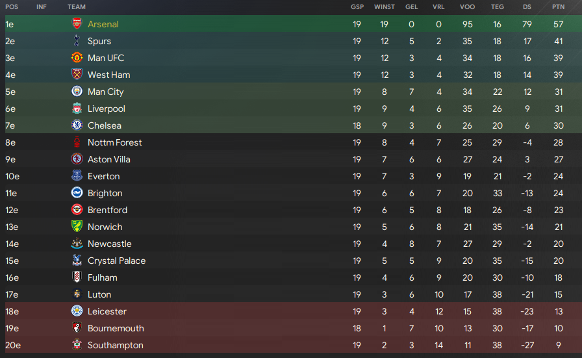Sort table by PTN column header
The image size is (582, 358).
click(558, 6)
